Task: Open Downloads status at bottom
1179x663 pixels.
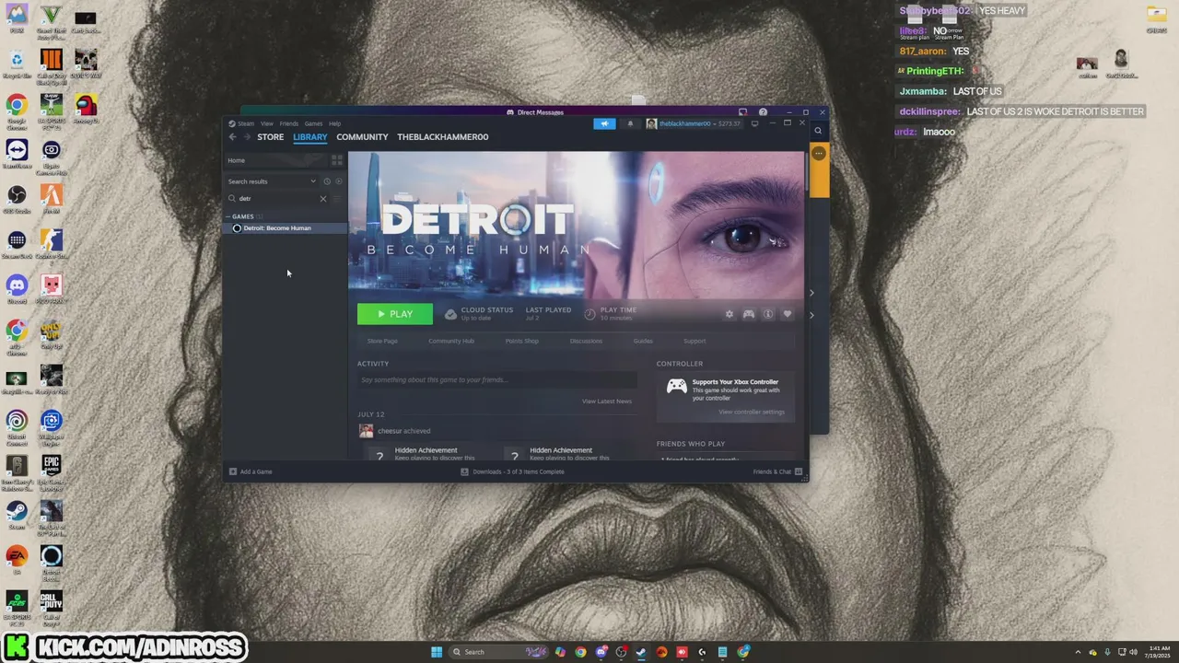Action: tap(512, 471)
